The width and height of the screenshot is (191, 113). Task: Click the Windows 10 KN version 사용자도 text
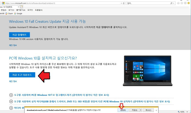tap(39, 39)
